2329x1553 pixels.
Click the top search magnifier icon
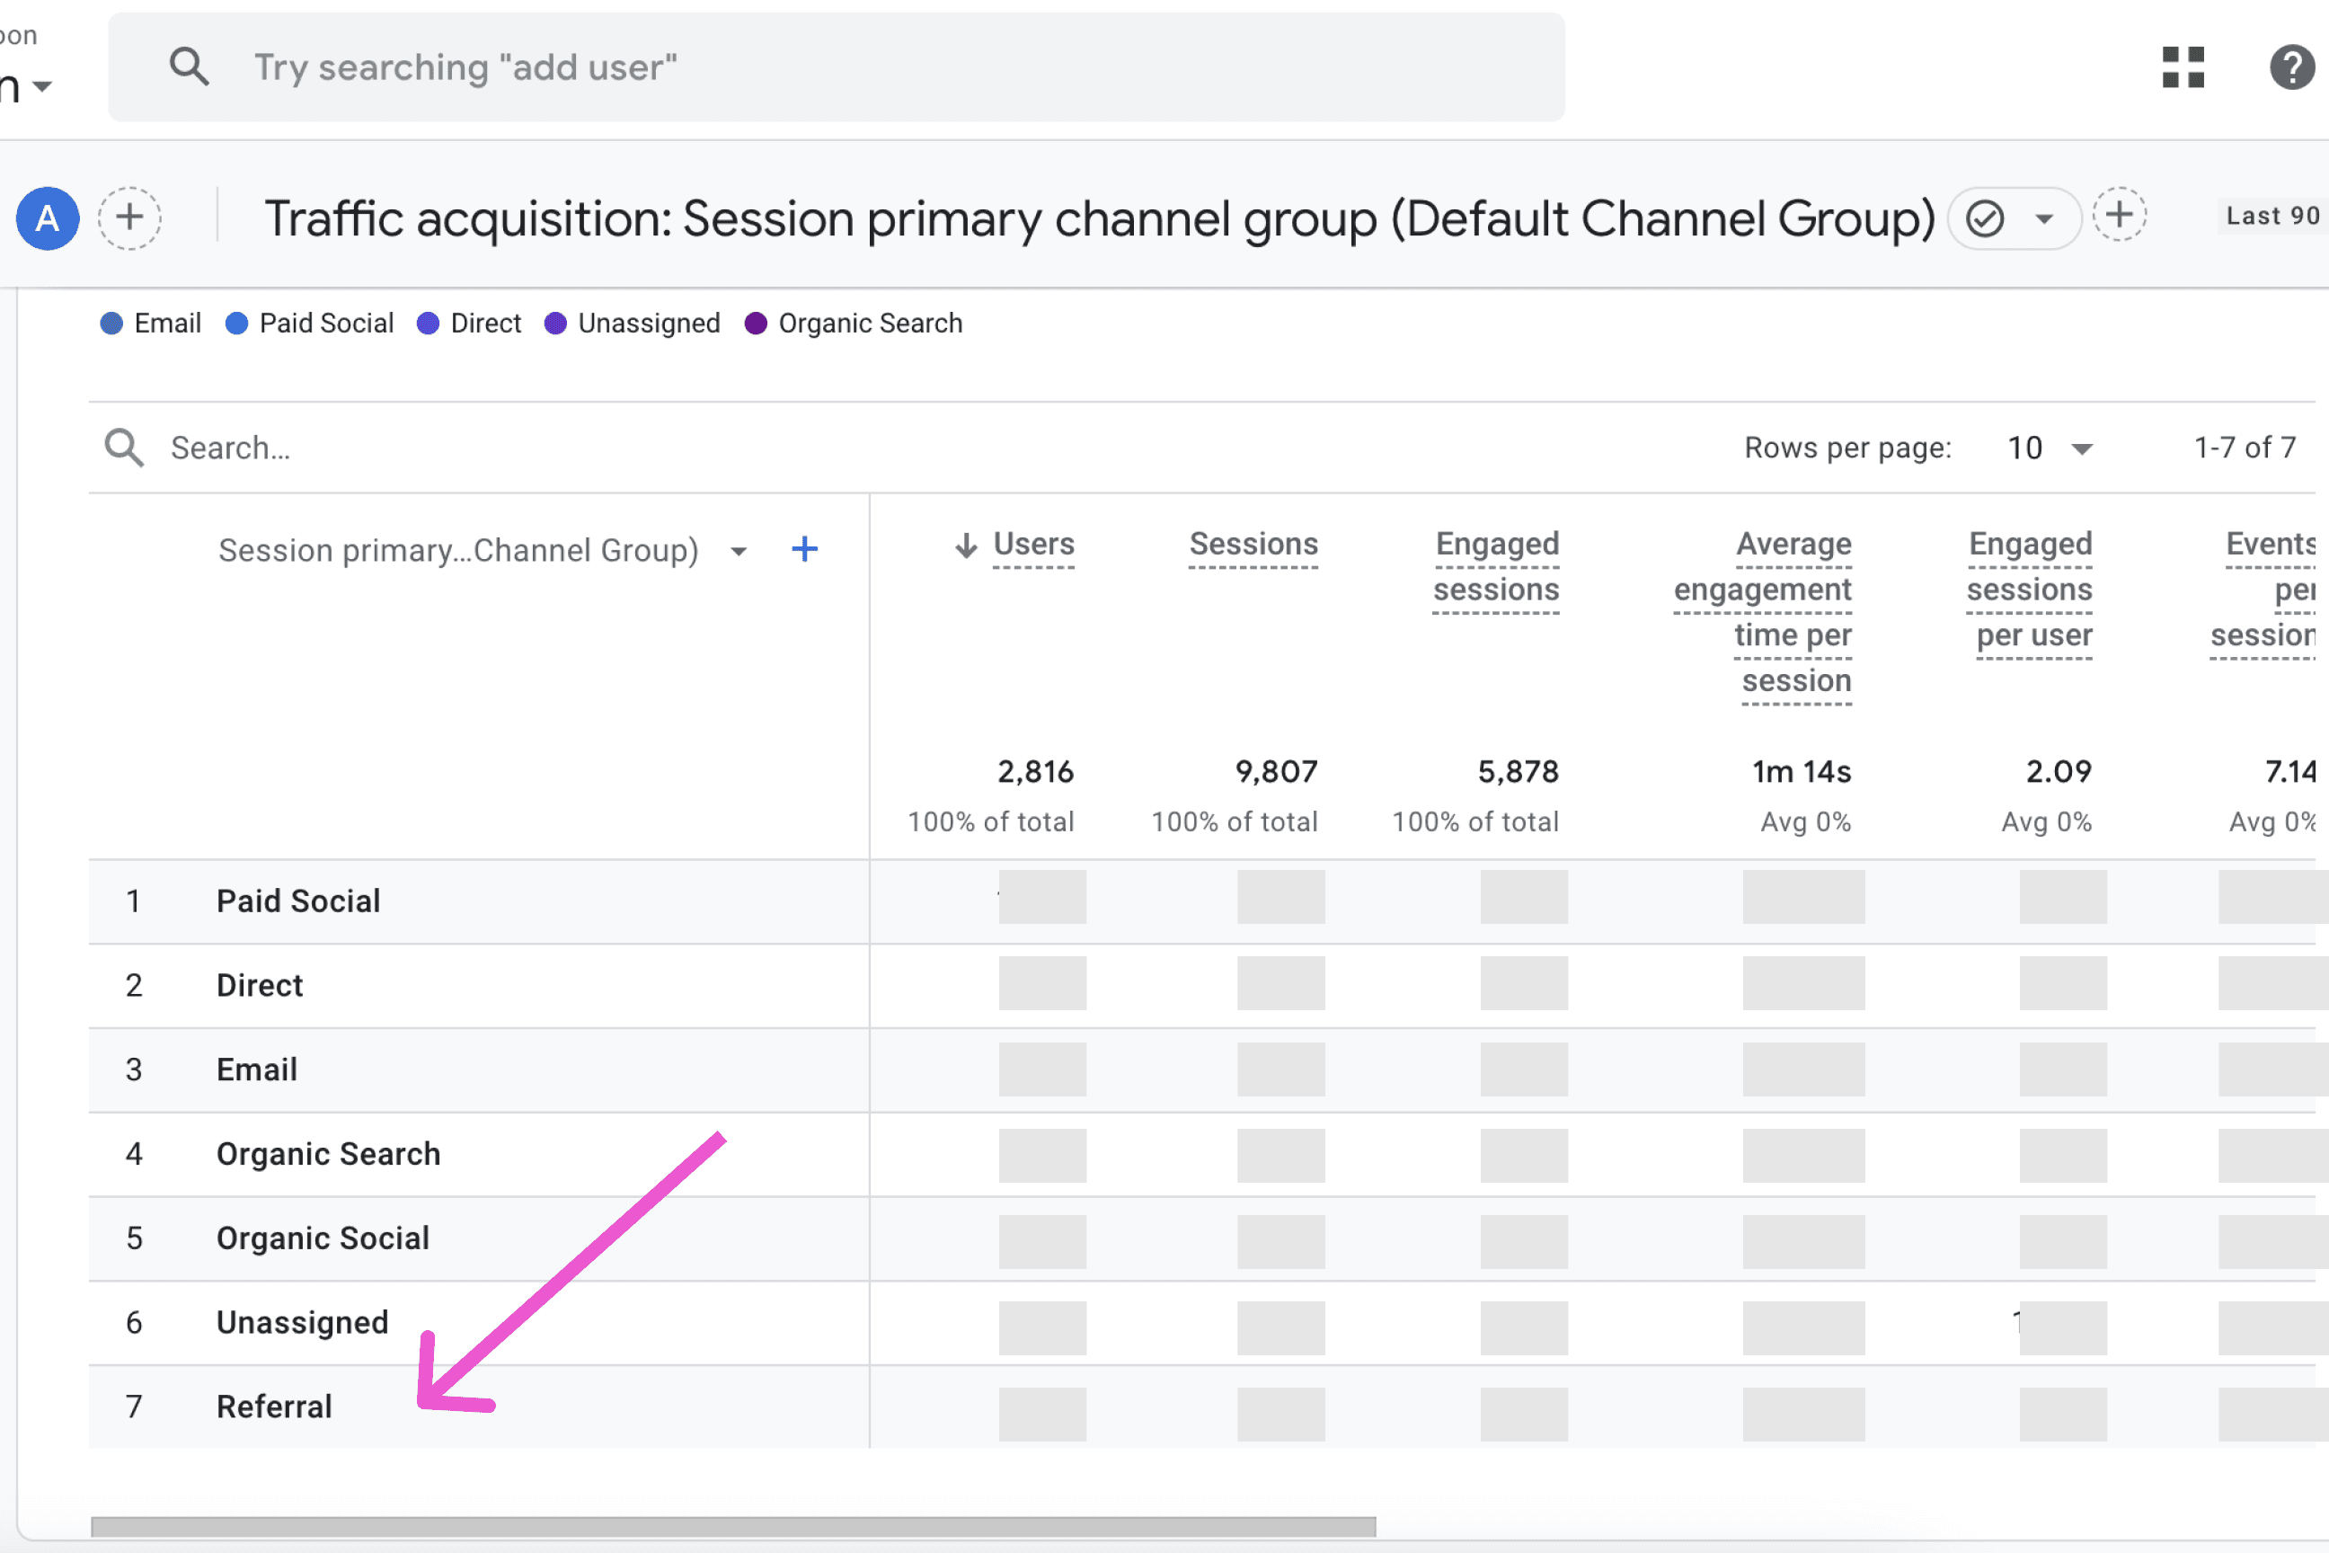pos(188,67)
